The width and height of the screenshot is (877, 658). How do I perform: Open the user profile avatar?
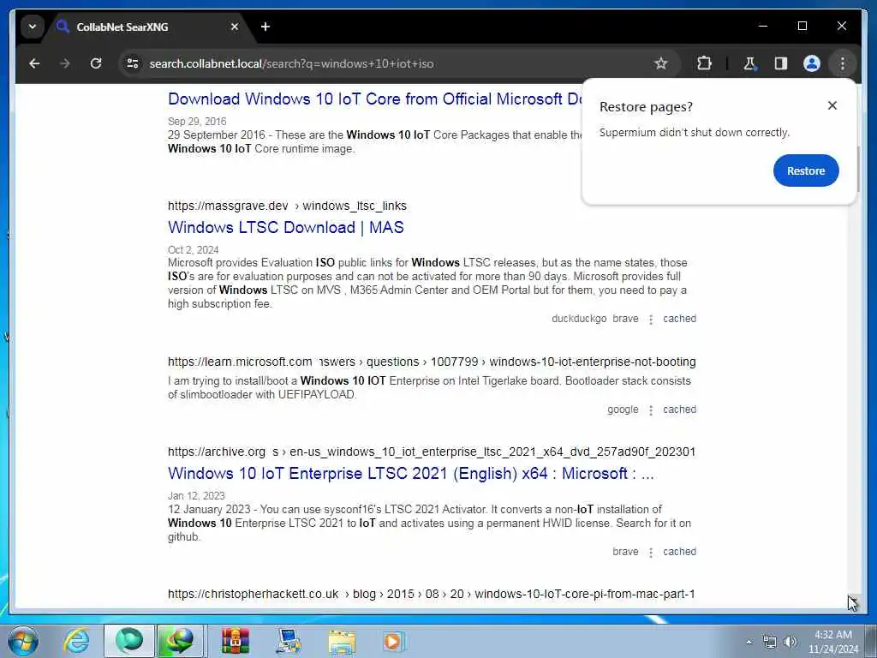click(812, 63)
